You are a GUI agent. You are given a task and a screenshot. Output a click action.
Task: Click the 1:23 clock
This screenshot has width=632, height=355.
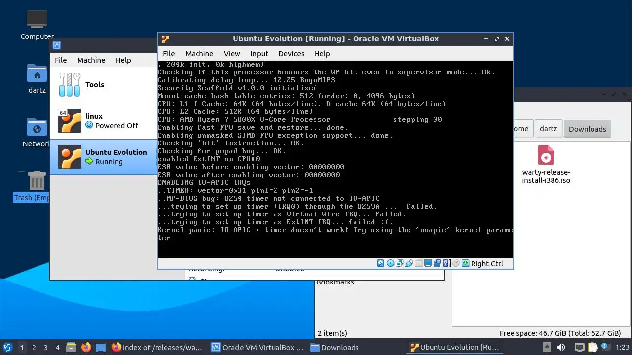[623, 347]
